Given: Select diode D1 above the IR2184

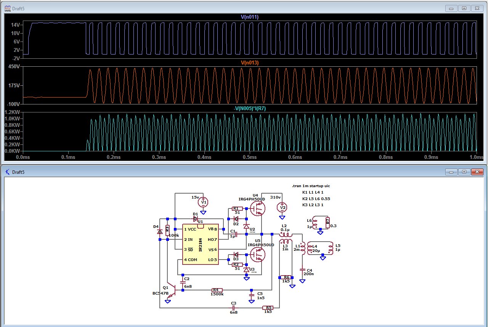Looking at the screenshot, I should point(196,219).
